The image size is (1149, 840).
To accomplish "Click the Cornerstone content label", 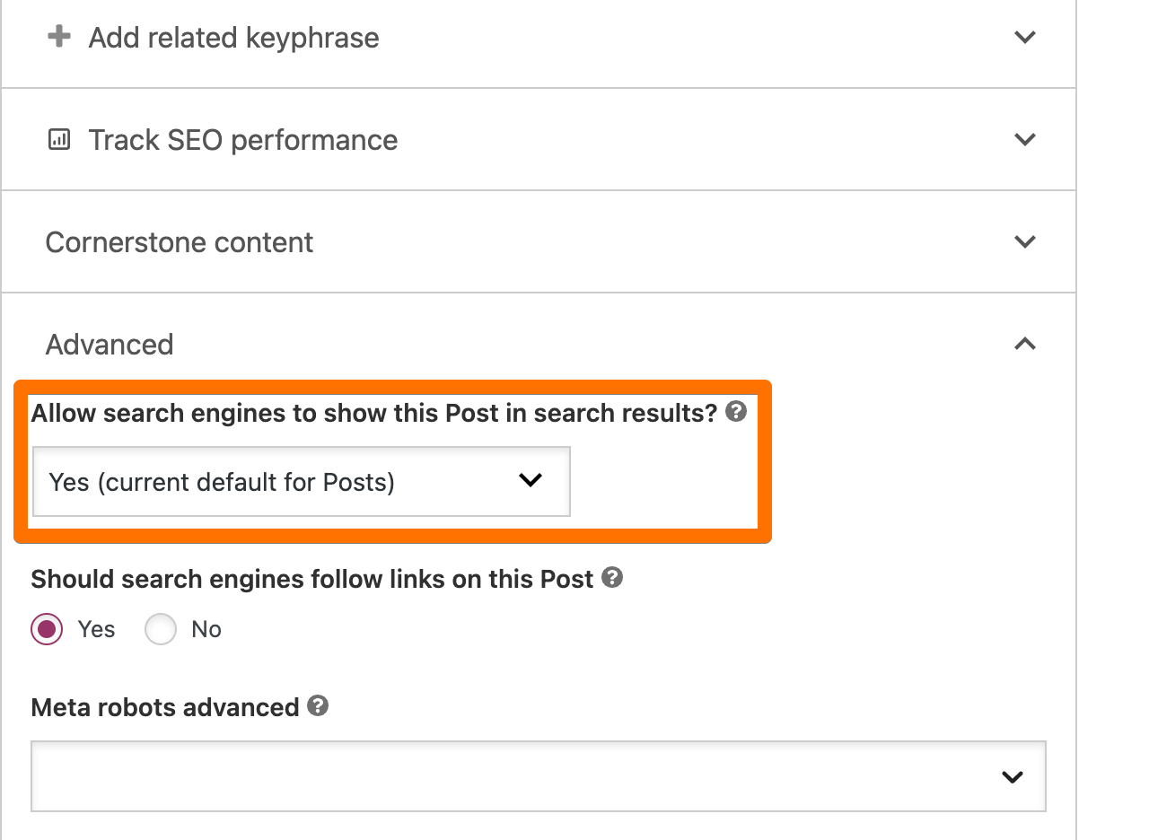I will [179, 241].
